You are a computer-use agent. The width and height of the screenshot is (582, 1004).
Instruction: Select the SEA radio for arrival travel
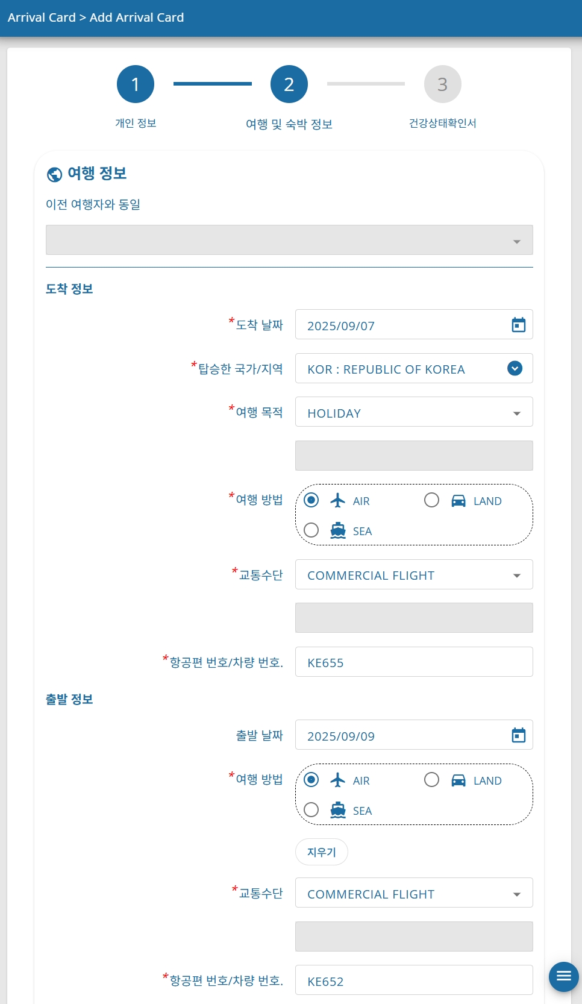[311, 530]
